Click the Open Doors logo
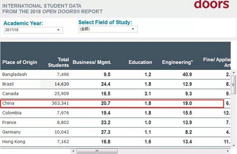237x154 pixels. 211,4
